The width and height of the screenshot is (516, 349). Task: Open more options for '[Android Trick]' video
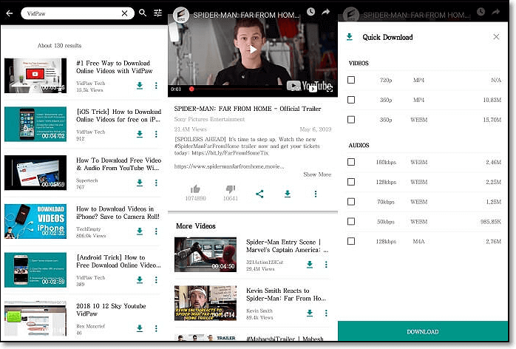pos(156,279)
